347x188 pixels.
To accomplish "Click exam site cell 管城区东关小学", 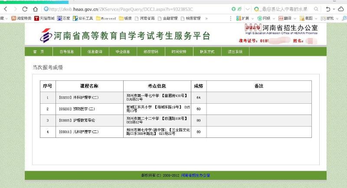I will [x=157, y=109].
